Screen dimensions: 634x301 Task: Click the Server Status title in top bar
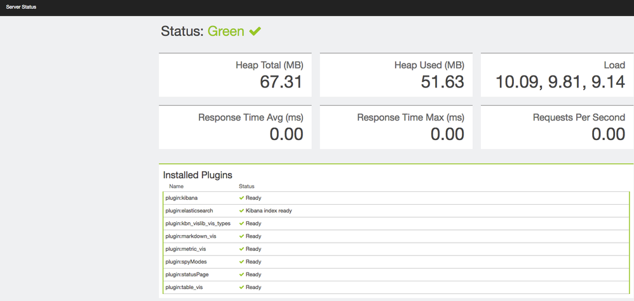(21, 7)
